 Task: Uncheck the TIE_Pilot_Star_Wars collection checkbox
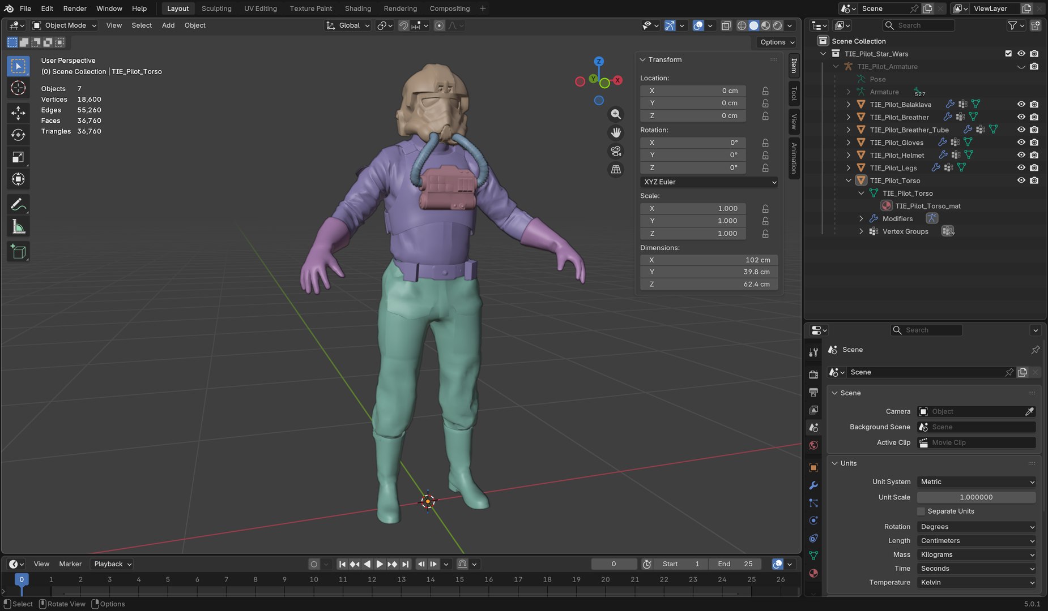point(1008,54)
